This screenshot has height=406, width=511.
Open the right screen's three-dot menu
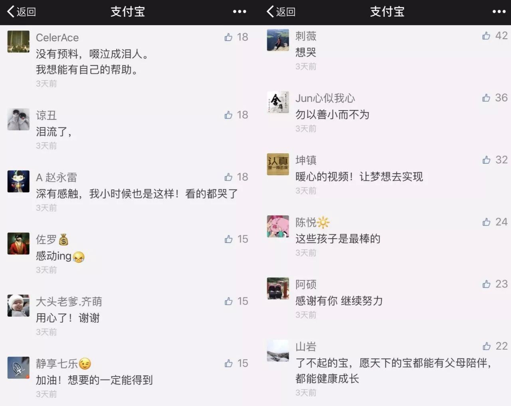tap(499, 12)
